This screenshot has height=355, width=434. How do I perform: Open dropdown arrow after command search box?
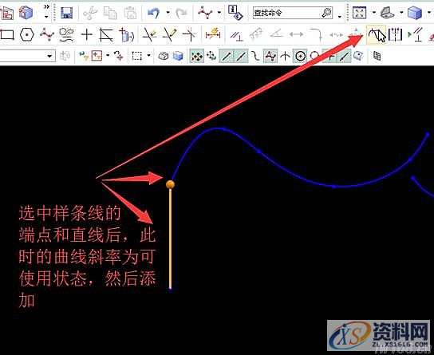(x=340, y=17)
